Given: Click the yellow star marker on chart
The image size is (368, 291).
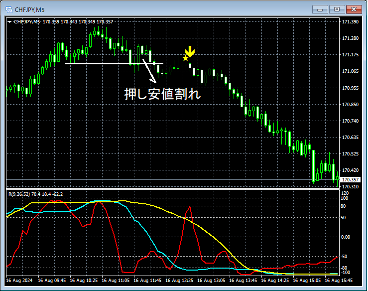Looking at the screenshot, I should point(185,58).
